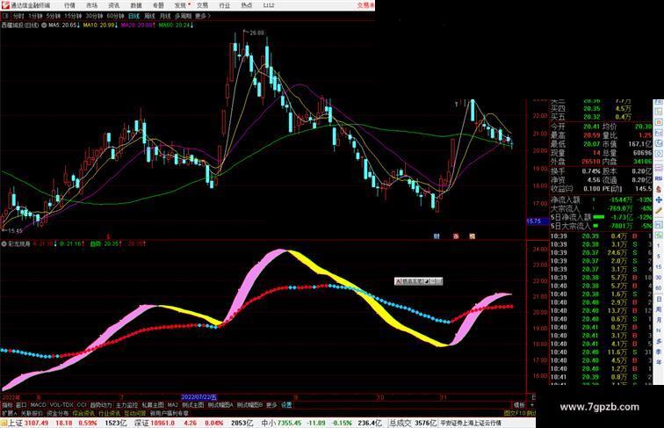Select the pencil drawing tool in sidebar
664x428 pixels.
tap(659, 211)
